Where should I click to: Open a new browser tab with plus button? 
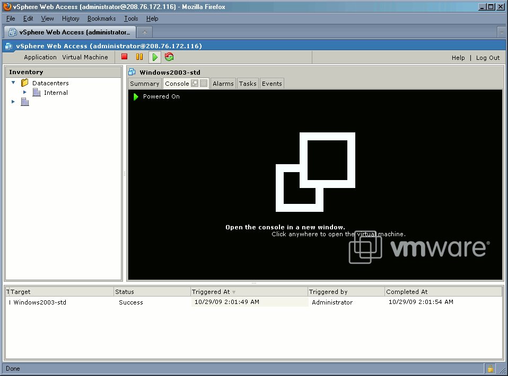144,32
